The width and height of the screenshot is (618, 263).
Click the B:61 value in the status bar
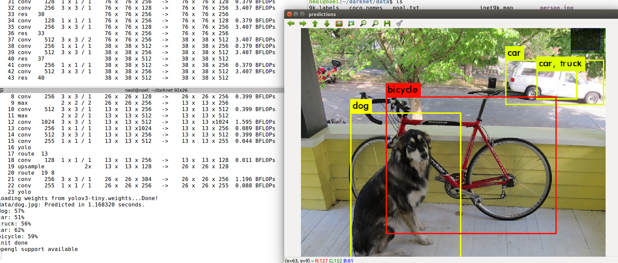point(348,261)
